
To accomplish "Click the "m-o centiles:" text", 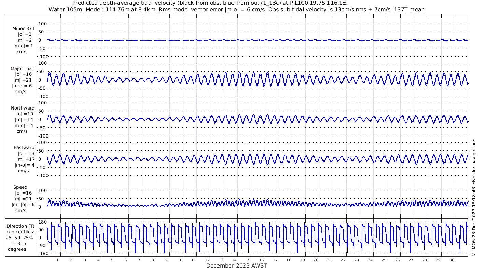I will 20,232.
